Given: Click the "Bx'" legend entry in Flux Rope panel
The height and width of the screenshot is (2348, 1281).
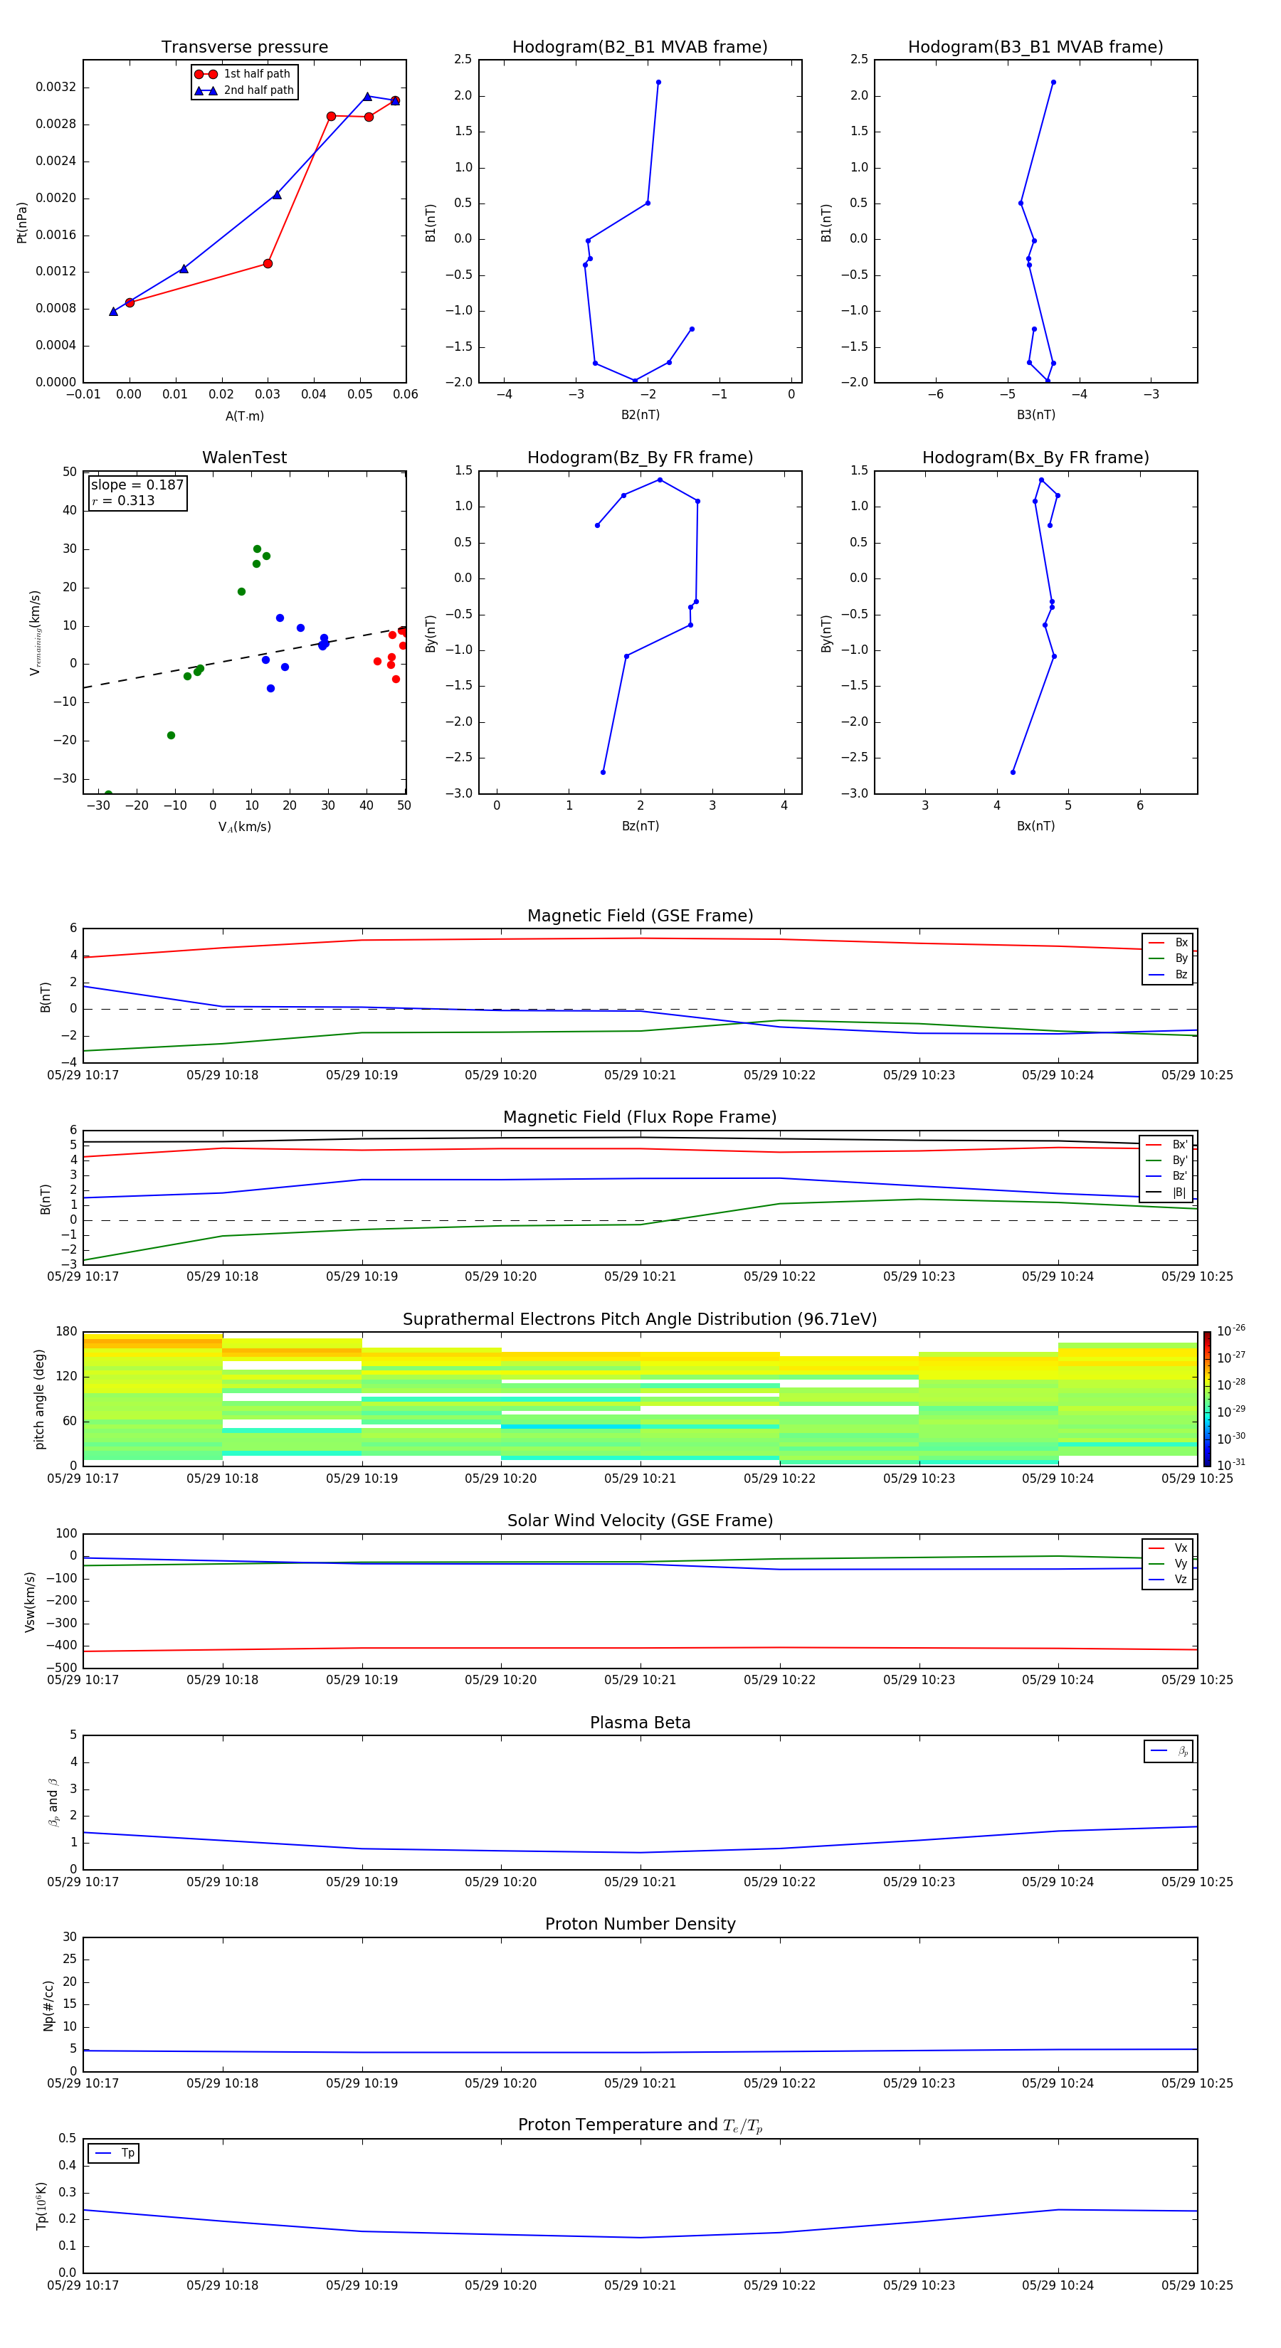Looking at the screenshot, I should pyautogui.click(x=1166, y=1145).
